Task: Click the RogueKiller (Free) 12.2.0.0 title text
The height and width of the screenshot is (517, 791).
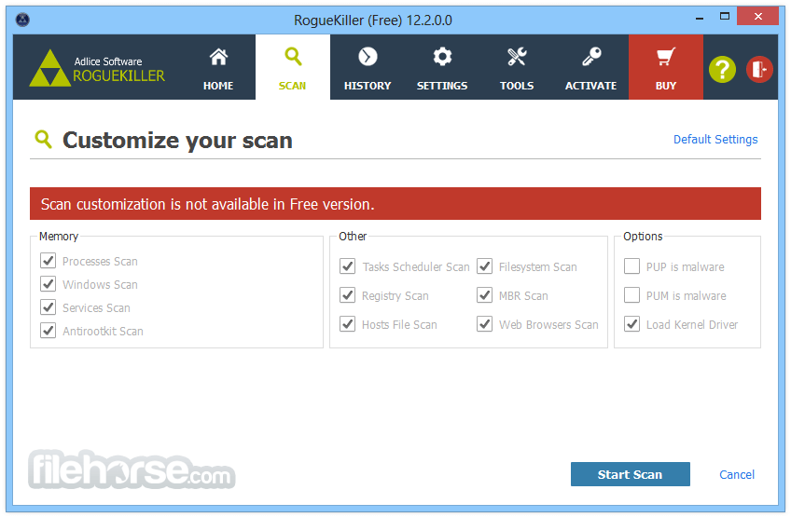Action: coord(373,20)
